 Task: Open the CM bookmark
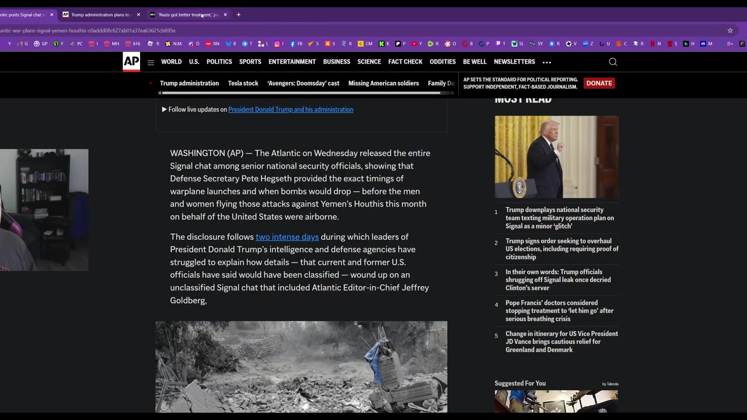(x=365, y=44)
